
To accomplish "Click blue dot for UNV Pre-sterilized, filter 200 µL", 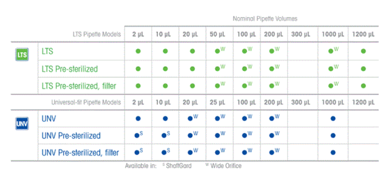I will click(272, 153).
